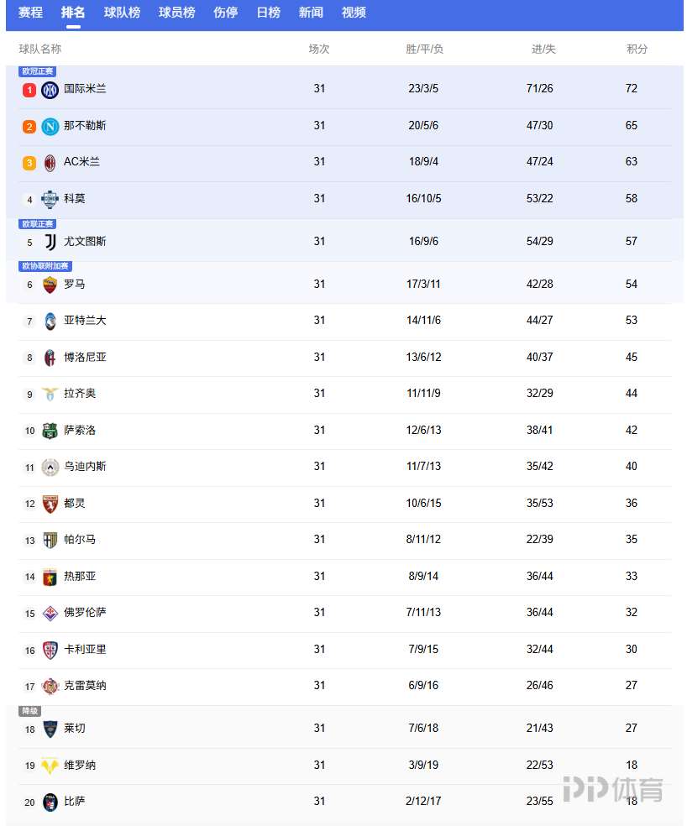Viewport: 687px width, 826px height.
Task: Click the Atalanta (亚特兰大) team logo
Action: 50,321
